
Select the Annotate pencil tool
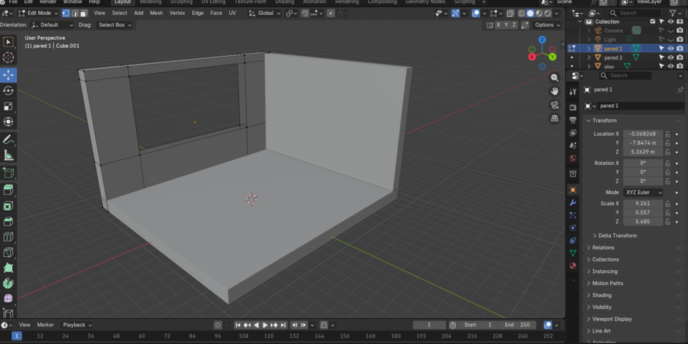click(8, 139)
